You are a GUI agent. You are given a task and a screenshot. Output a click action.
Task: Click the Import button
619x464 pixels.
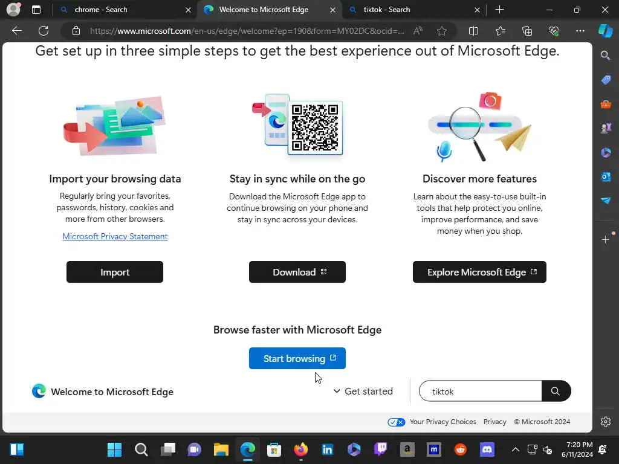coord(114,272)
